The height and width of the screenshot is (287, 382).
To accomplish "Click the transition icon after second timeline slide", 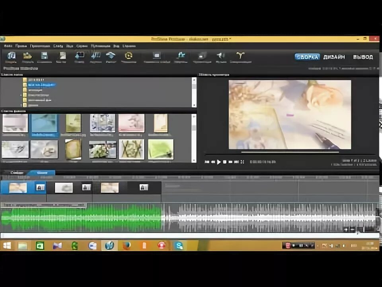I will coord(86,187).
